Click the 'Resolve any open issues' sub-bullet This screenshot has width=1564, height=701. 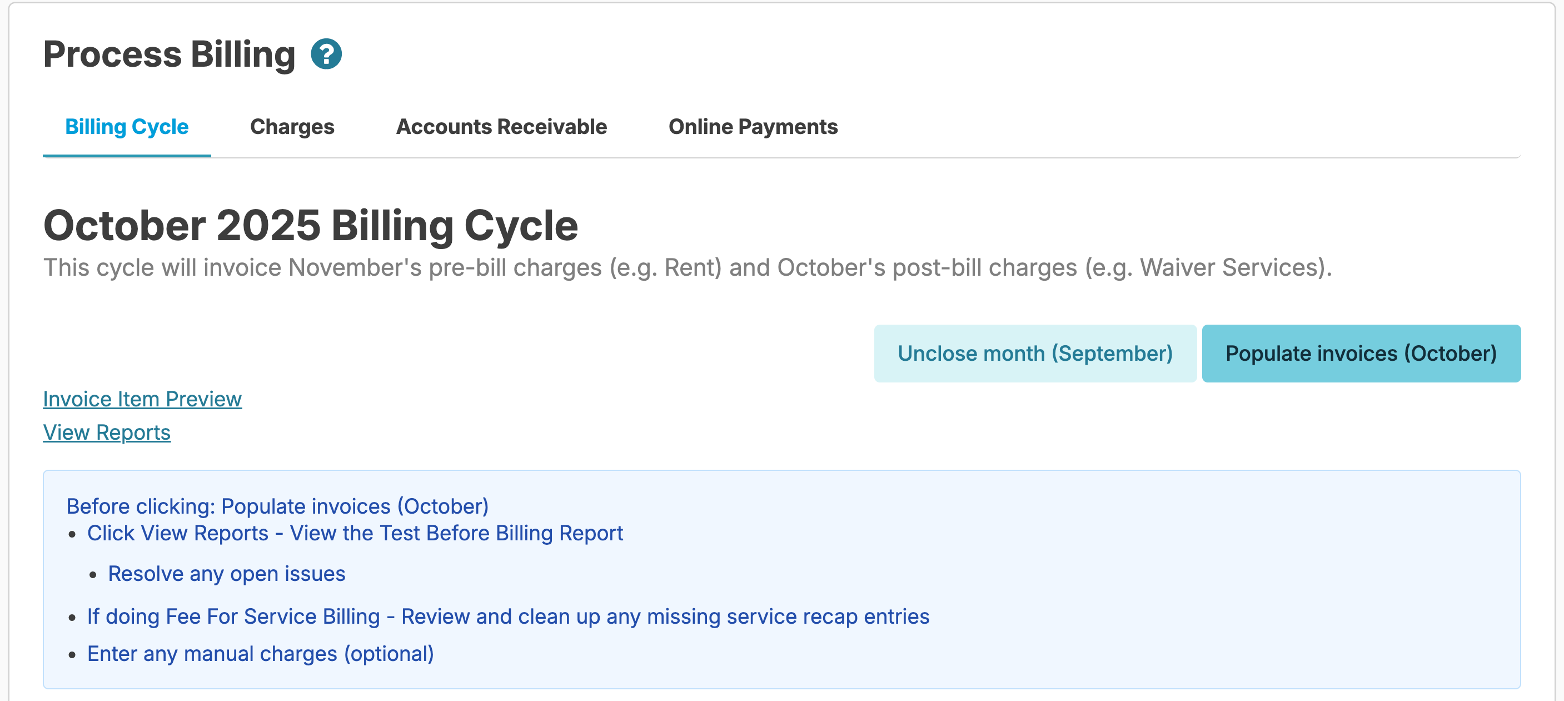pos(226,574)
